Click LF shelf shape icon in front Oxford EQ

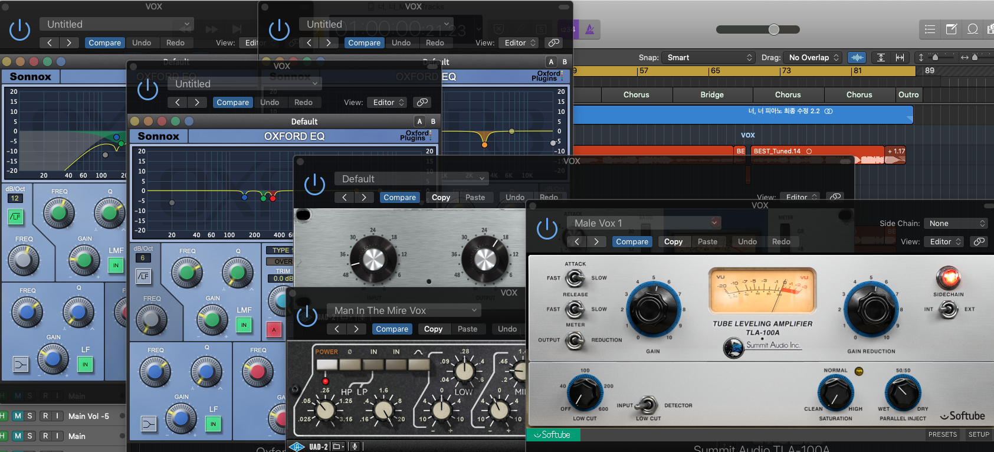pos(149,423)
